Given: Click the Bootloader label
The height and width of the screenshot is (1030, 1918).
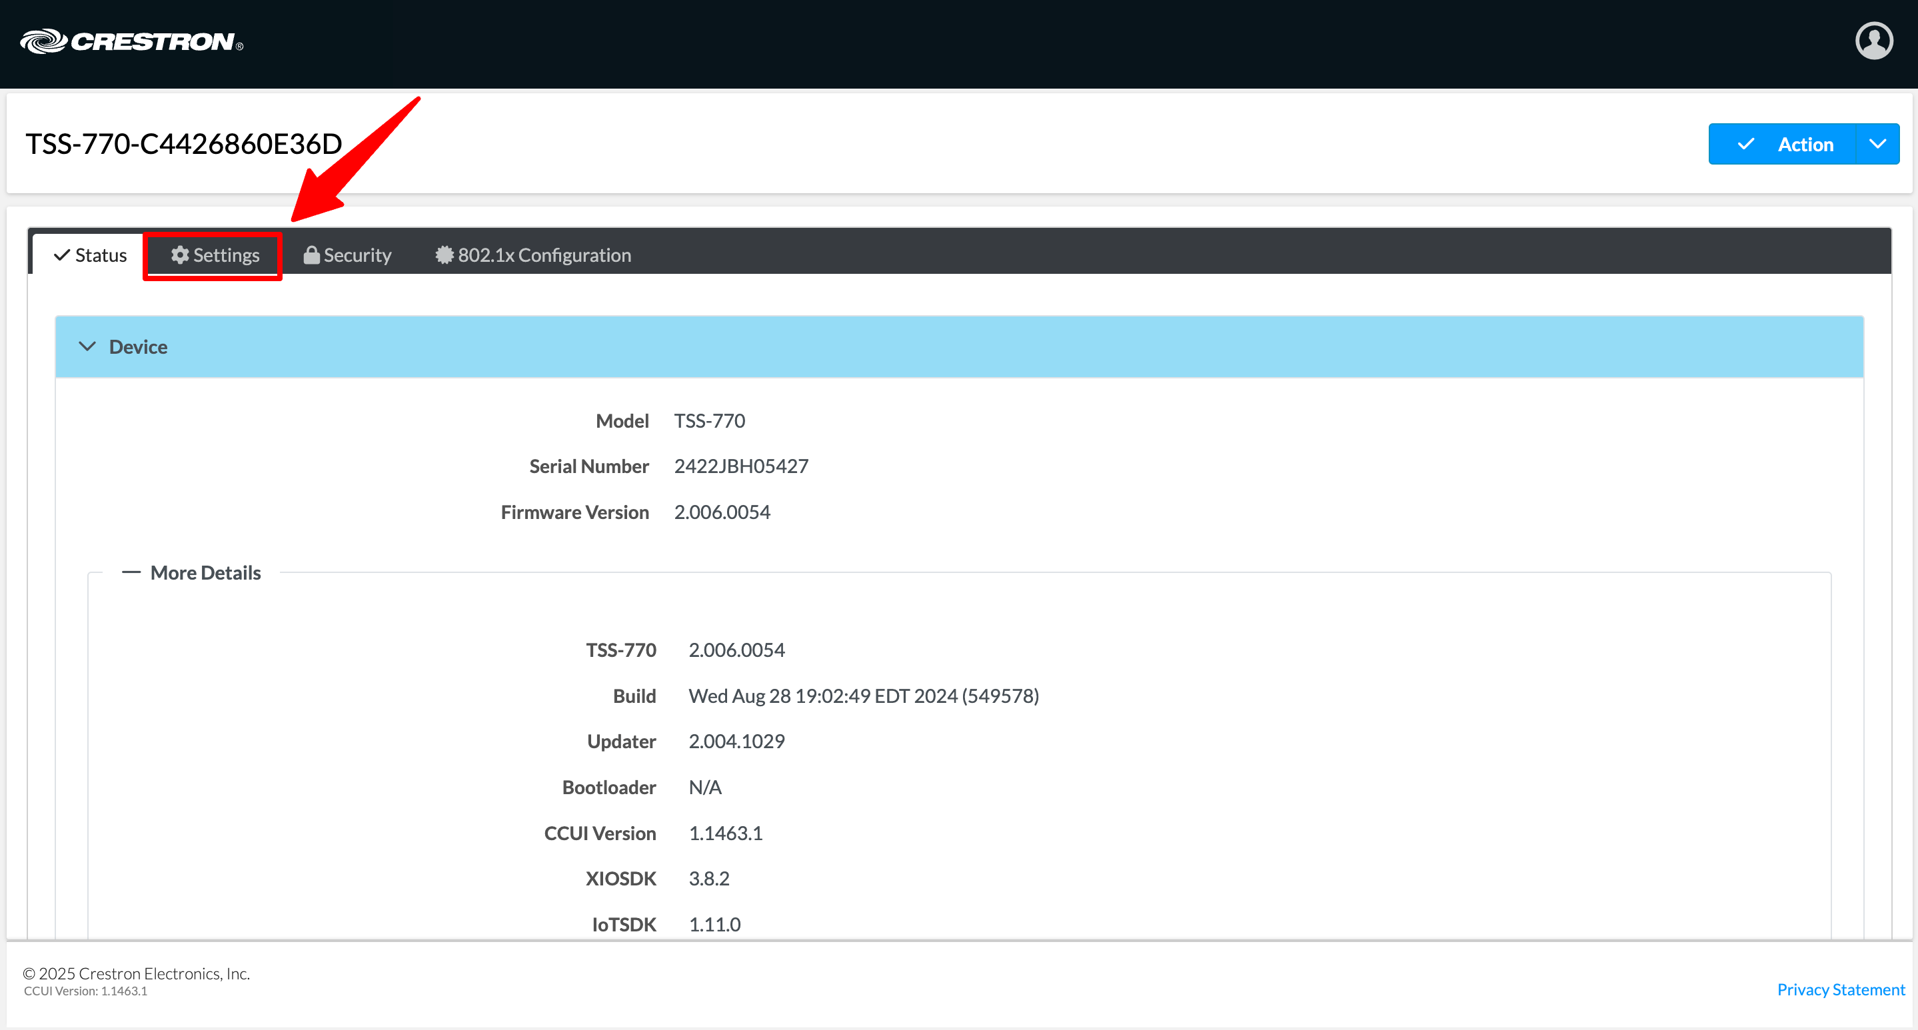Looking at the screenshot, I should (609, 787).
